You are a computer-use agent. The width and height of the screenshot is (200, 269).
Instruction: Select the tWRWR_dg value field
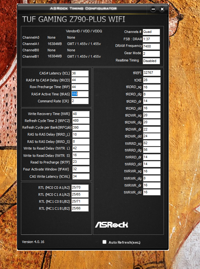point(152,178)
